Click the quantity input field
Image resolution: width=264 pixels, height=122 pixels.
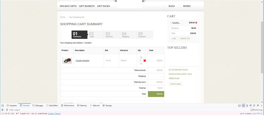pyautogui.click(x=140, y=61)
